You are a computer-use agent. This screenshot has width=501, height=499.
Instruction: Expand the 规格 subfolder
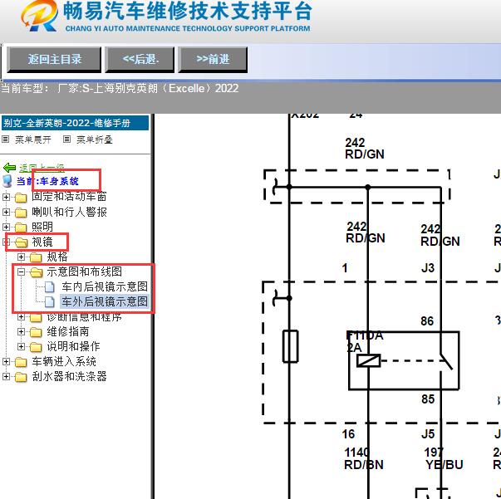pos(21,257)
